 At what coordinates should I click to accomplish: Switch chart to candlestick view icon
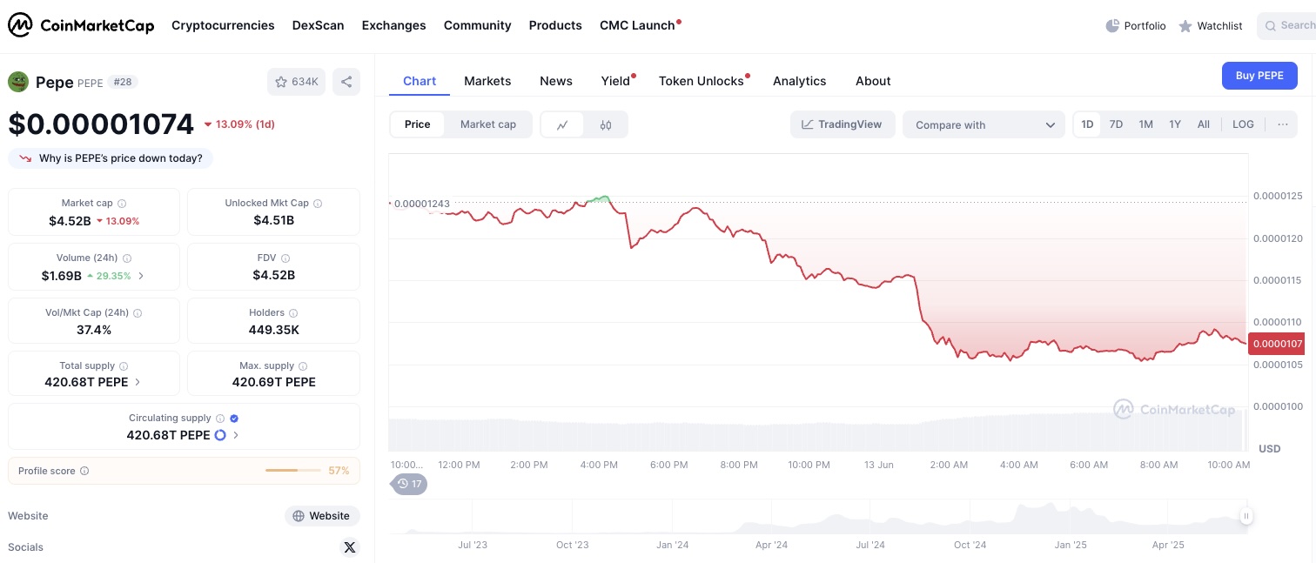[x=606, y=124]
